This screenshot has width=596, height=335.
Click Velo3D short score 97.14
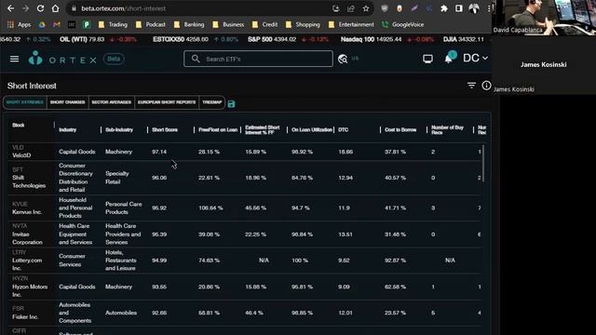pyautogui.click(x=159, y=152)
